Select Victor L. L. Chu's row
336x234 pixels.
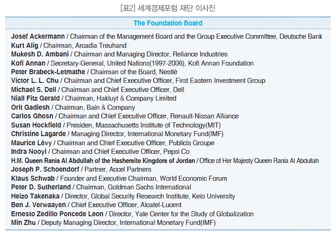[x=138, y=81]
